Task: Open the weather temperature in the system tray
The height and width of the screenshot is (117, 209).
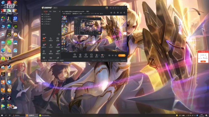Action: (x=180, y=115)
